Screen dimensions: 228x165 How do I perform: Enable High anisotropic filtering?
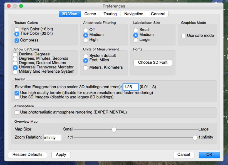pos(86,40)
